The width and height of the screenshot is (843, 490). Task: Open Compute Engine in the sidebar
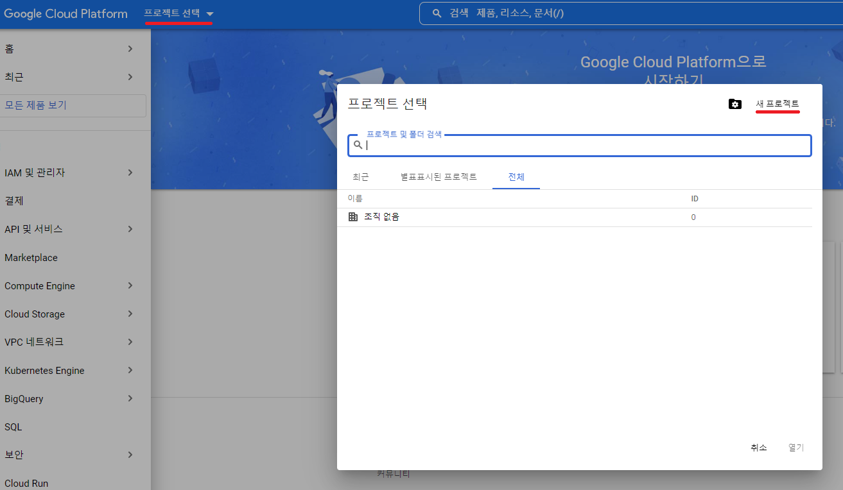click(x=40, y=286)
